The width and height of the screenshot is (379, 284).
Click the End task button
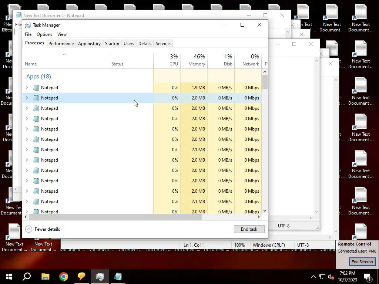point(249,229)
